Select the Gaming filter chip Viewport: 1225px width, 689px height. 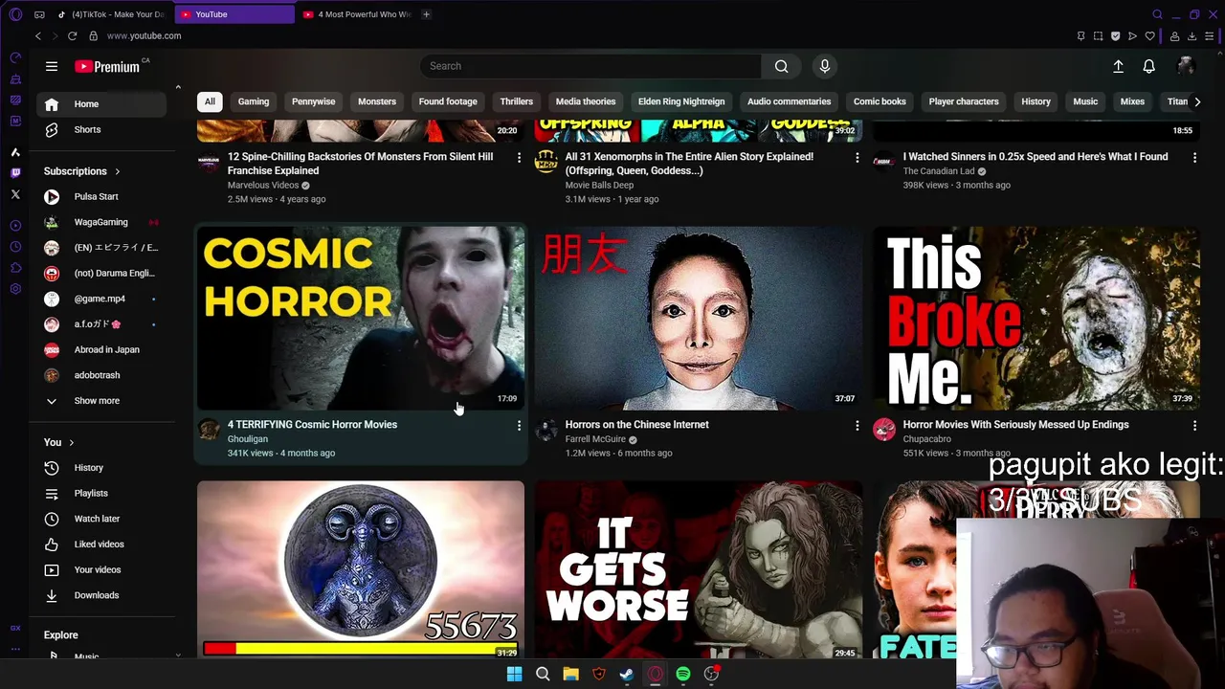[x=254, y=101]
